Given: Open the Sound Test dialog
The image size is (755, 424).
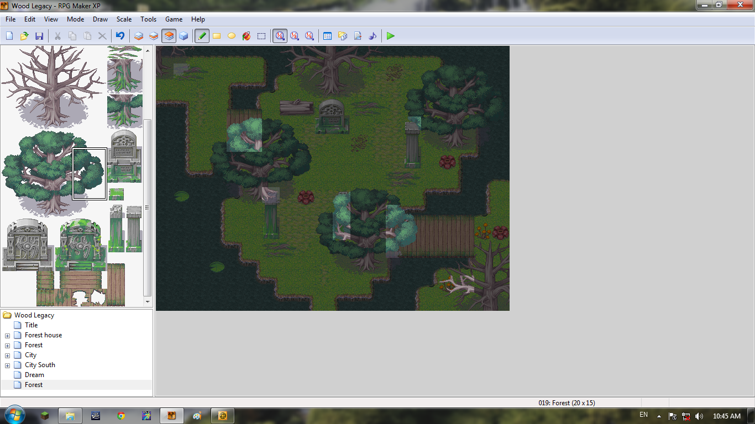Looking at the screenshot, I should (373, 35).
